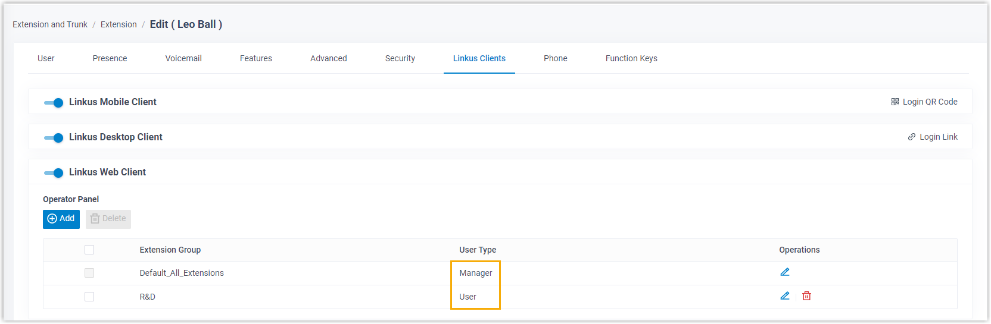This screenshot has height=324, width=991.
Task: Open the Features tab
Action: 256,58
